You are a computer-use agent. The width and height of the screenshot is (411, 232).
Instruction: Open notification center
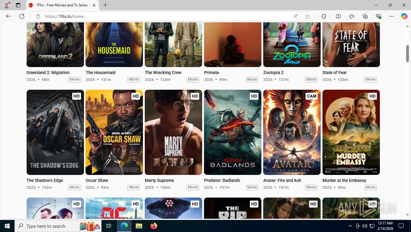(x=401, y=226)
